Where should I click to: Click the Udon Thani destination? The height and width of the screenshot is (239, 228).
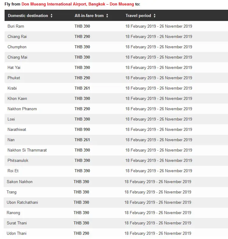pos(16,233)
